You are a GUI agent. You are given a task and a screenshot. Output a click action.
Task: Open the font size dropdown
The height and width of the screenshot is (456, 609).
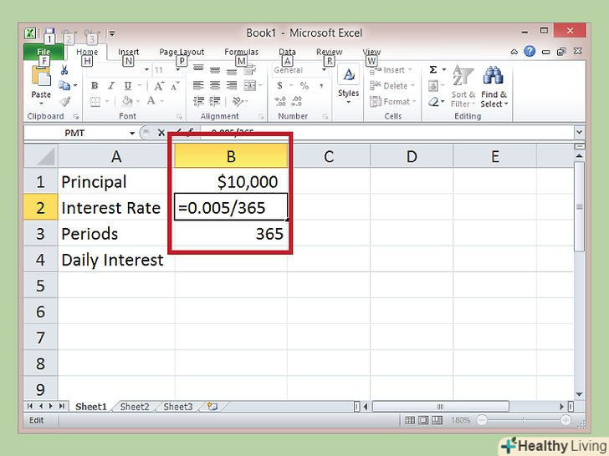pos(177,70)
